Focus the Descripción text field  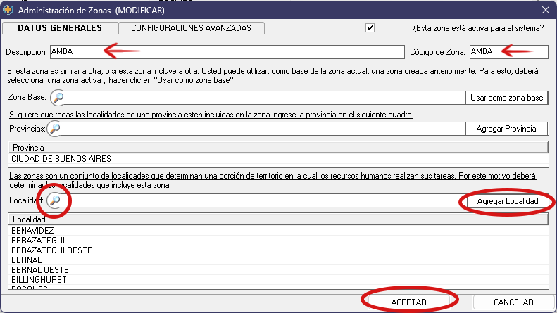pyautogui.click(x=225, y=52)
